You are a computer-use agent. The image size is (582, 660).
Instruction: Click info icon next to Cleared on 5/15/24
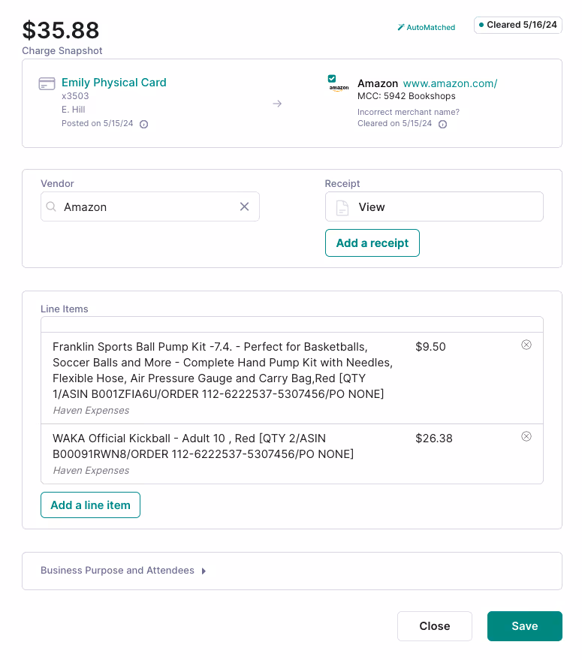[x=442, y=124]
